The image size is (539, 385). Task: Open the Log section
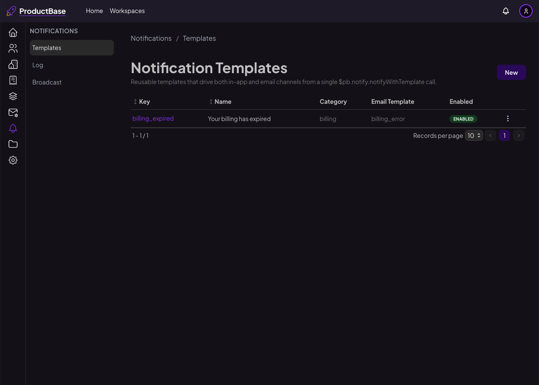click(72, 65)
